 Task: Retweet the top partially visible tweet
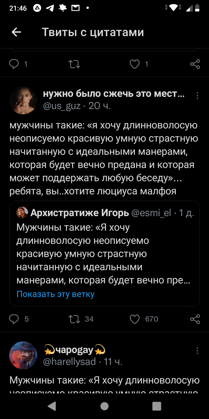point(74,64)
